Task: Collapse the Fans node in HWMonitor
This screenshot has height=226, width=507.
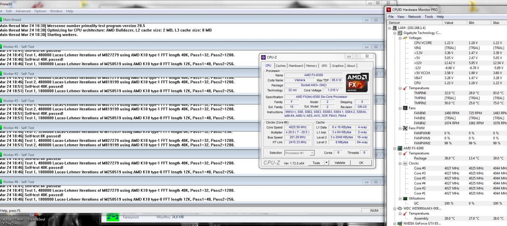Action: (400, 108)
